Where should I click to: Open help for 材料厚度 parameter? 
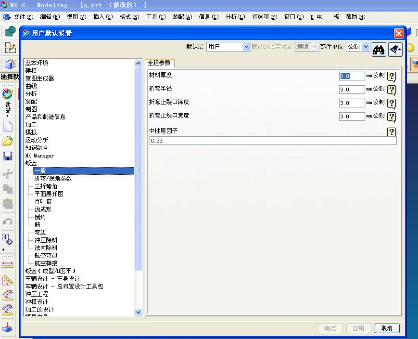coord(392,77)
